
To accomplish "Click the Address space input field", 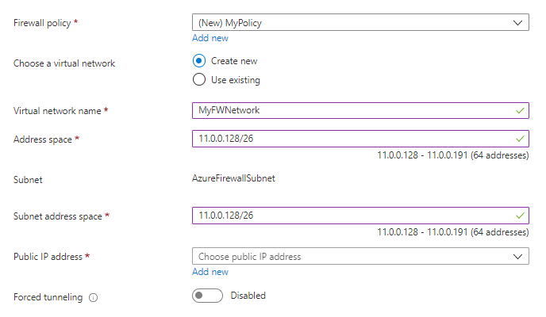I will click(x=349, y=139).
